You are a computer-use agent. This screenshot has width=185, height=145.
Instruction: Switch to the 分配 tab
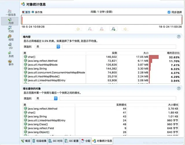86,141
